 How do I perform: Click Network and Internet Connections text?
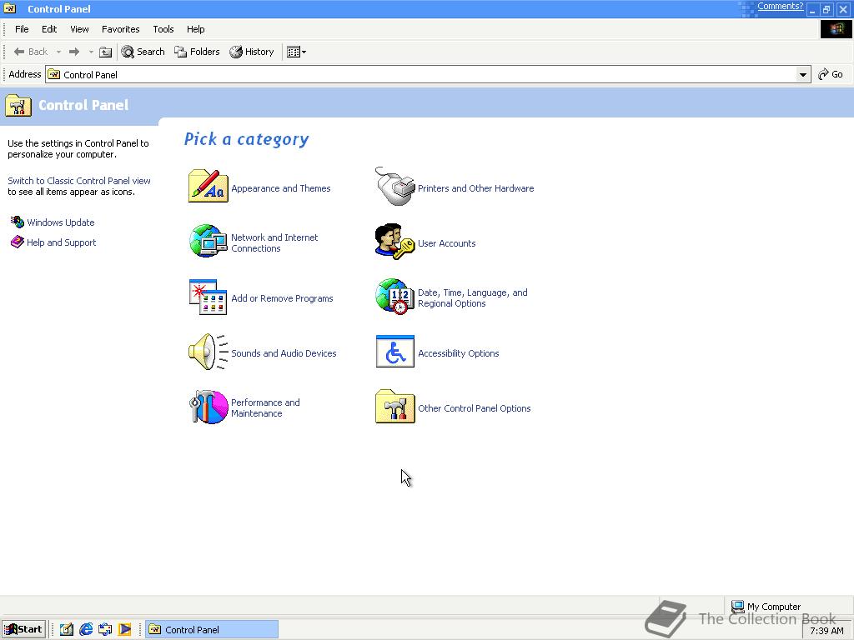pos(274,242)
